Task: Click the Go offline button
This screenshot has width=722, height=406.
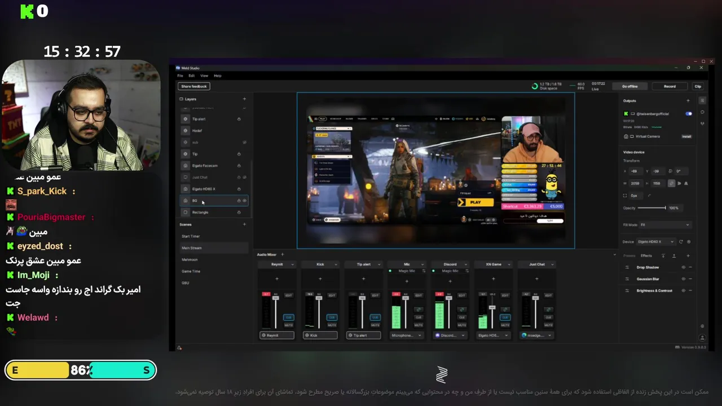Action: 629,86
